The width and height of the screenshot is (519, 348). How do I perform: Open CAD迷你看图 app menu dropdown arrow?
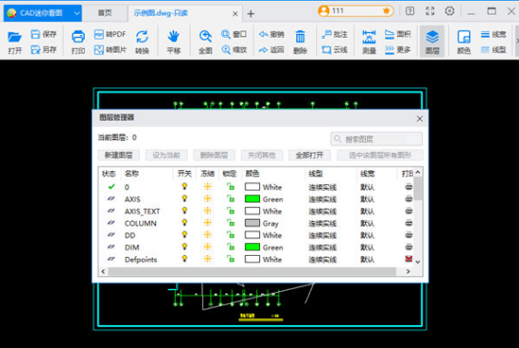[x=77, y=13]
